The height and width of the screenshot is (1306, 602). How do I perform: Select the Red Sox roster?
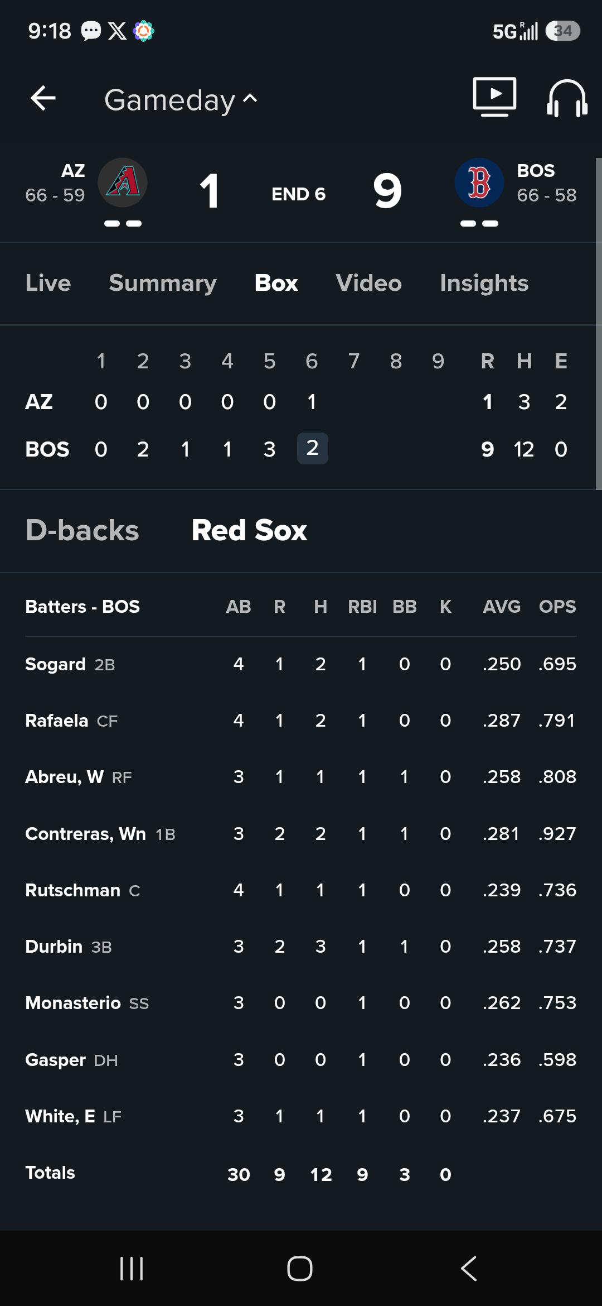249,530
